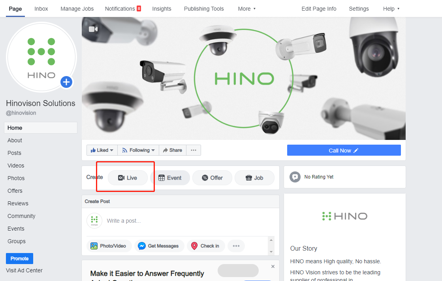Select Home in the sidebar
This screenshot has height=281, width=442.
tap(41, 128)
